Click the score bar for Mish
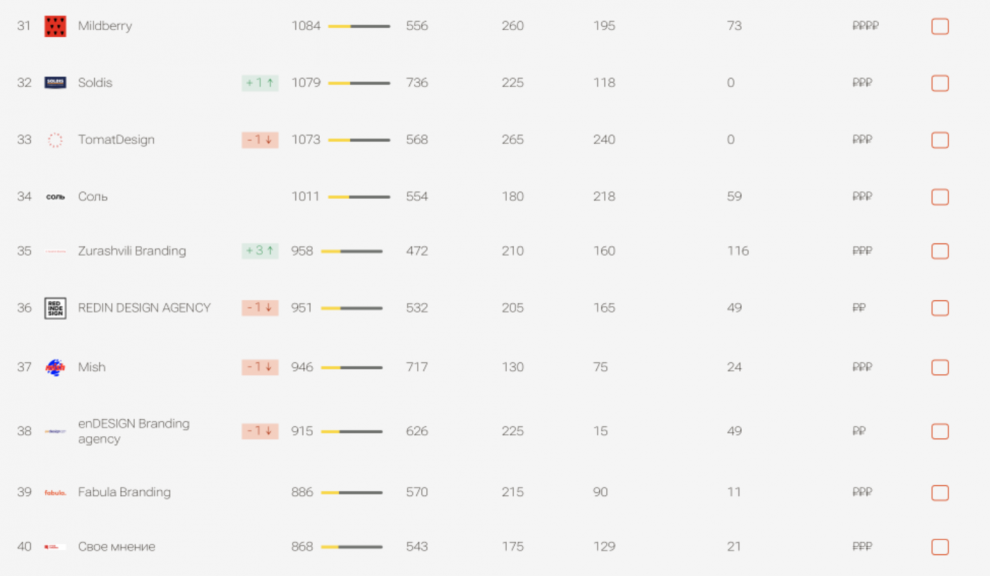The height and width of the screenshot is (576, 990). click(x=352, y=367)
